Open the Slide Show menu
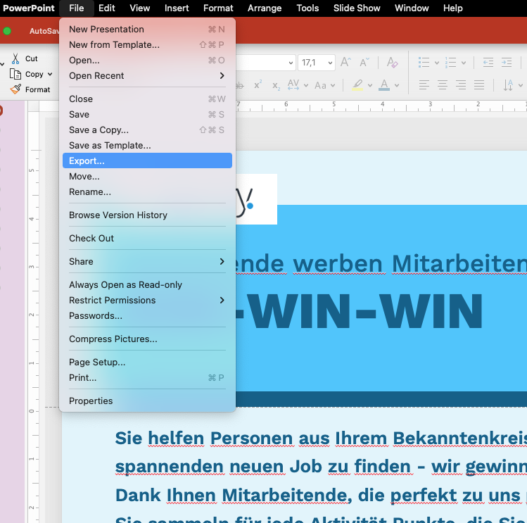 tap(357, 8)
